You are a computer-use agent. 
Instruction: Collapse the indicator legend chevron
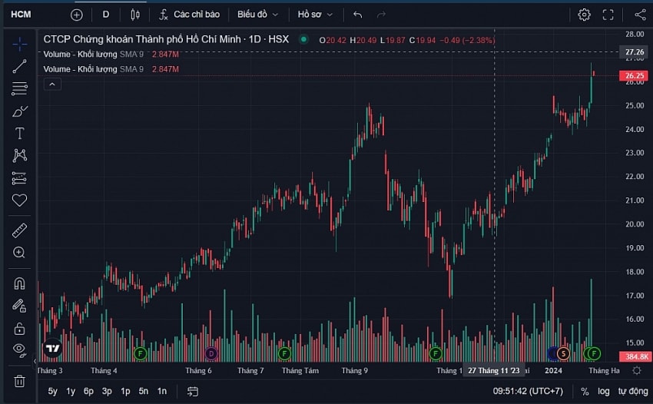click(52, 84)
